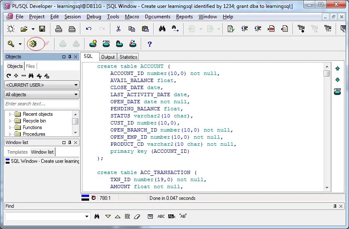
Task: Click the Macro library camera icon
Action: [x=328, y=28]
